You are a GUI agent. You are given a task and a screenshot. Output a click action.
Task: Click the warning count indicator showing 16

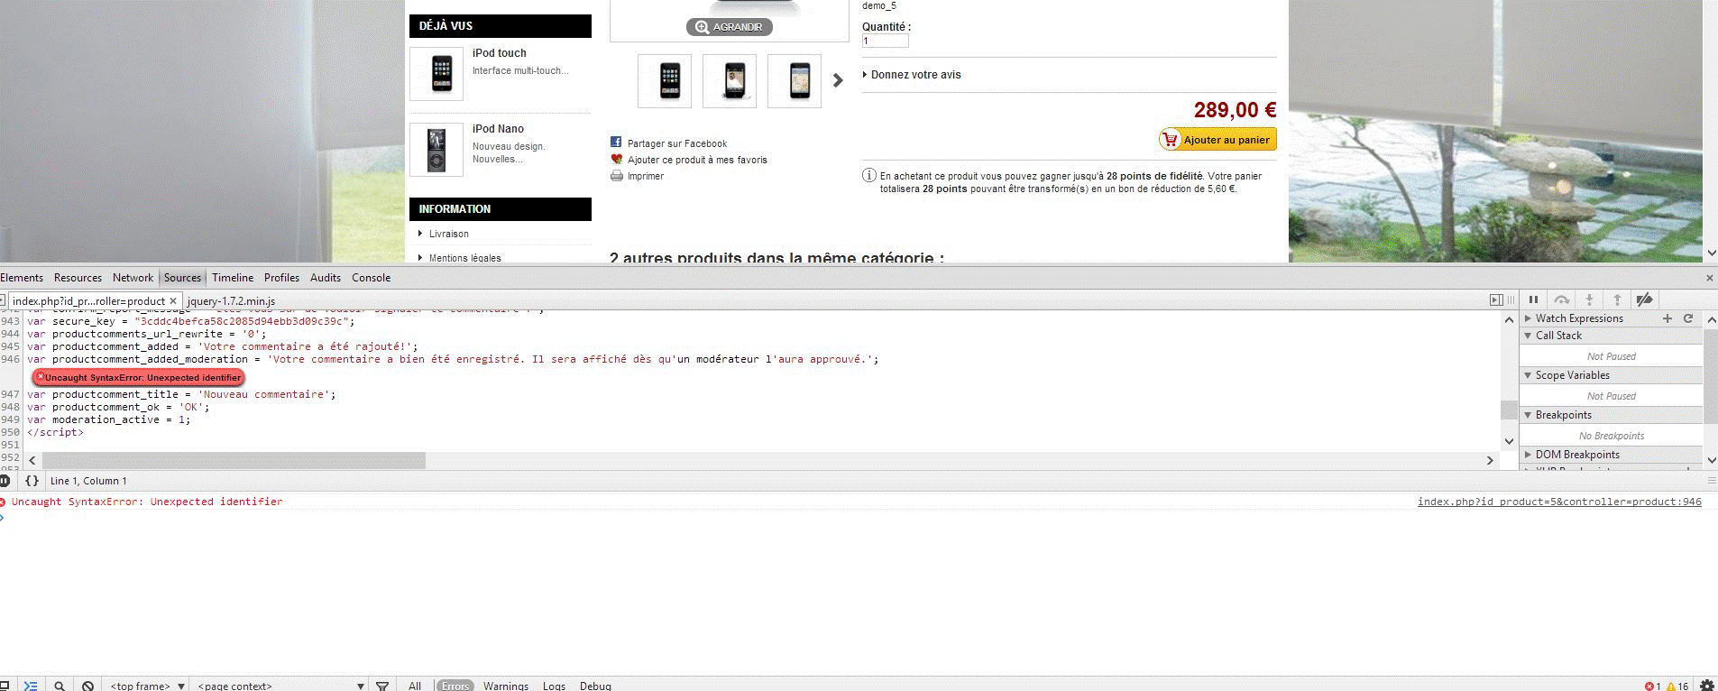pos(1677,686)
